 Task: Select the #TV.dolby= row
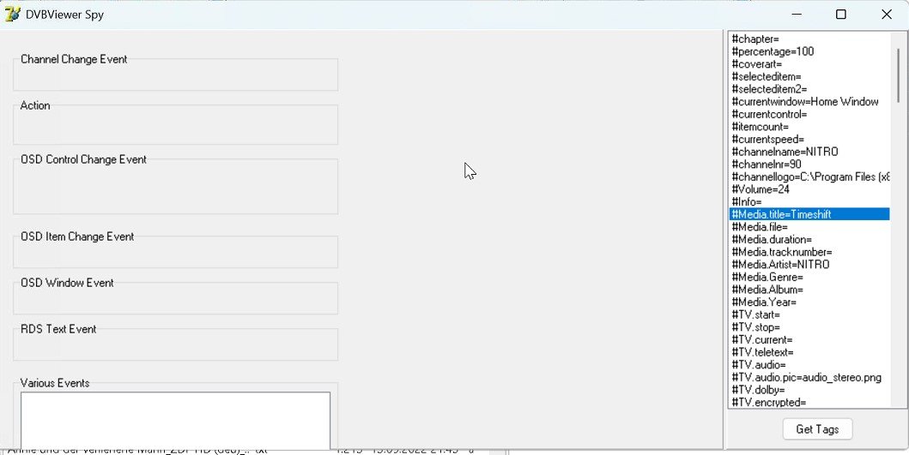(809, 390)
